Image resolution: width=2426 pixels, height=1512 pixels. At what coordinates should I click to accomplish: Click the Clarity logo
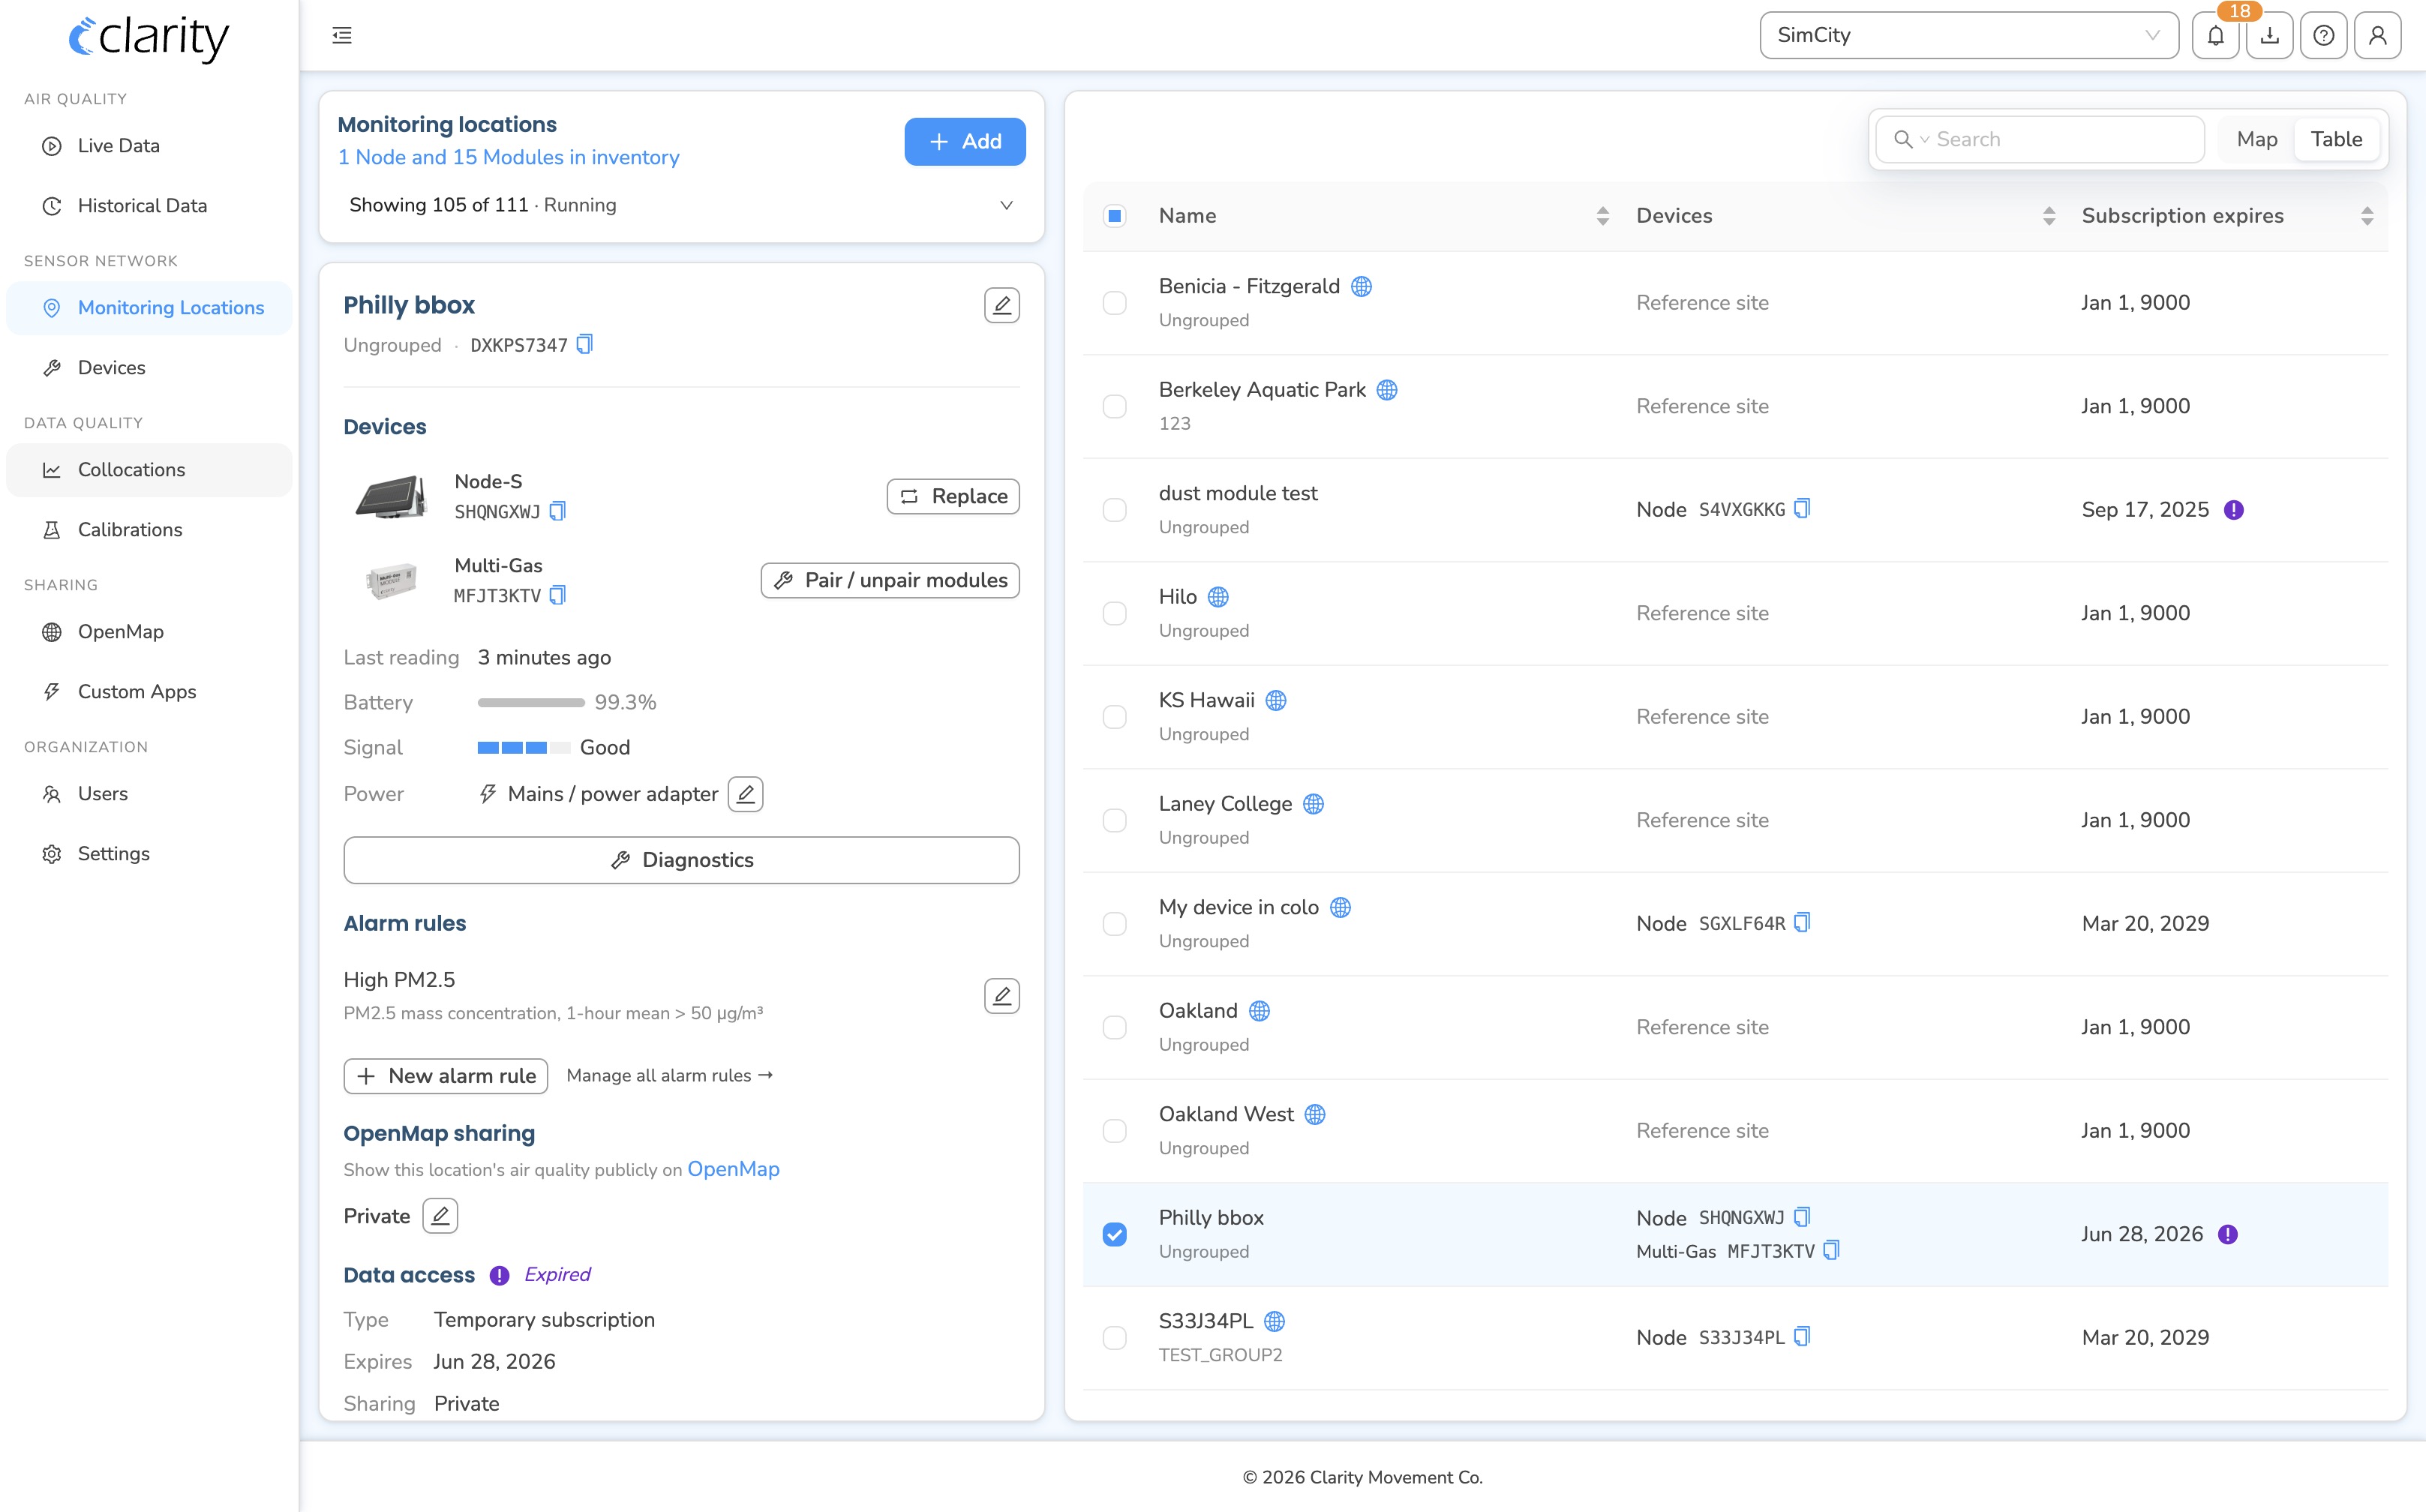(149, 38)
